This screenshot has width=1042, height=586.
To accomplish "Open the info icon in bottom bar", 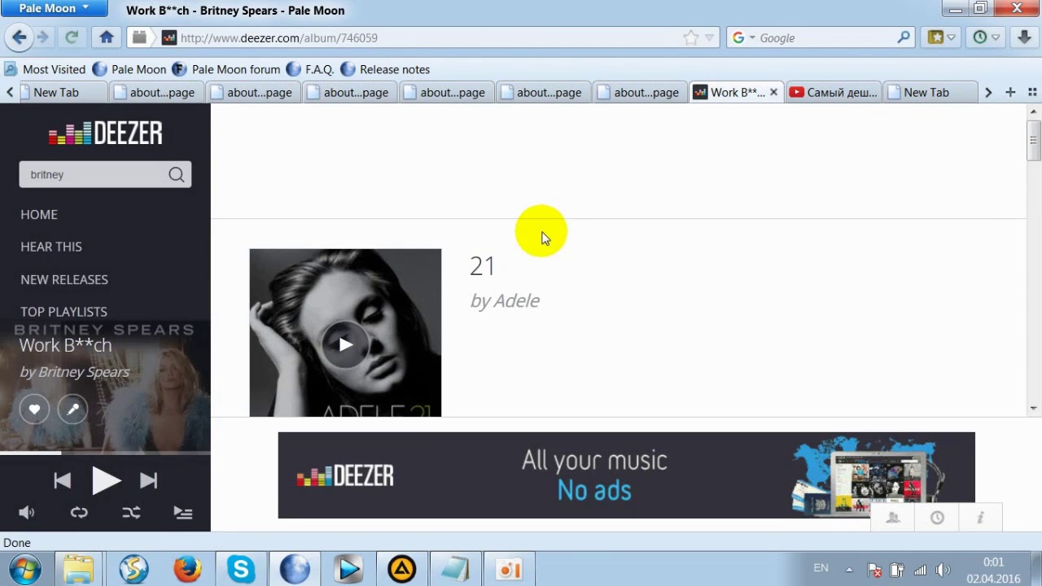I will tap(980, 518).
